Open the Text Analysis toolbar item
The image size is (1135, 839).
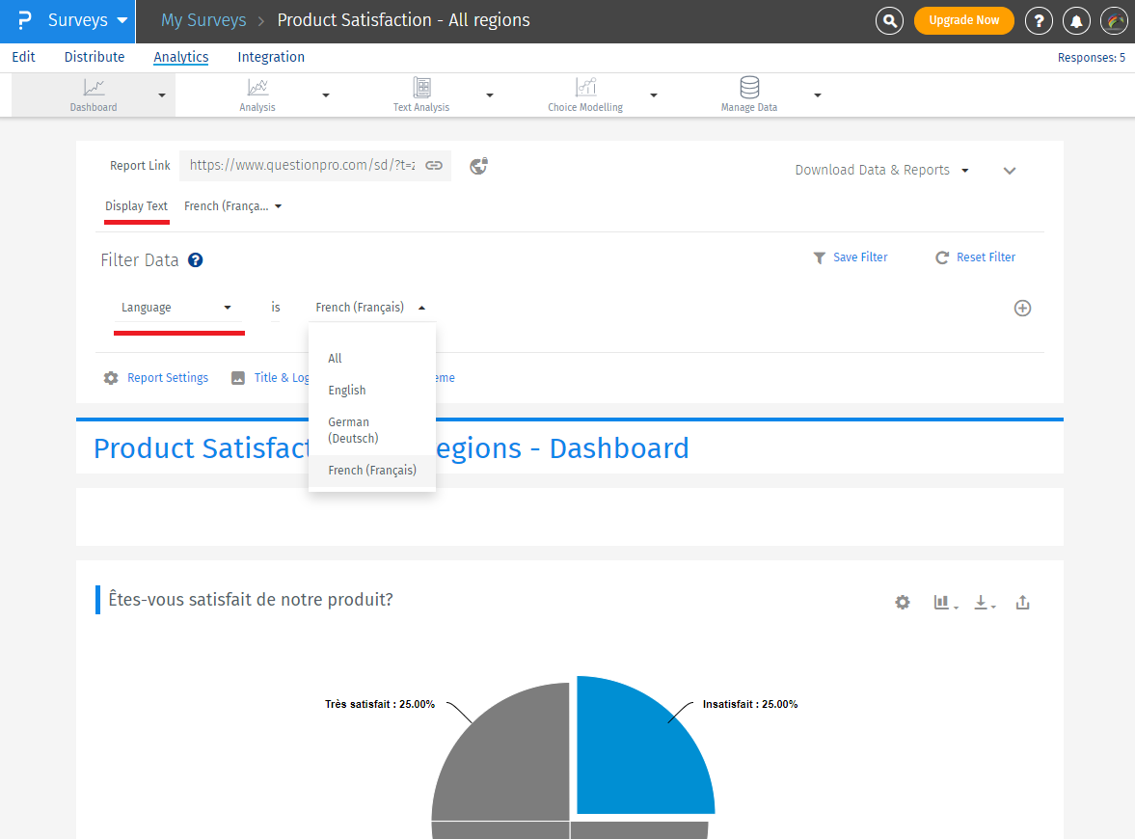pos(421,95)
